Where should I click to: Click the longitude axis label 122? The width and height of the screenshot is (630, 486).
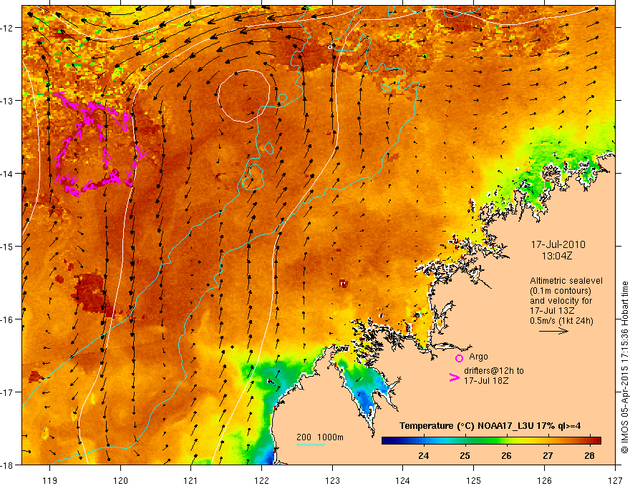pos(261,480)
